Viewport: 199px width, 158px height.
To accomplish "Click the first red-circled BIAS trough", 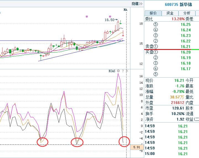I will (x=42, y=142).
